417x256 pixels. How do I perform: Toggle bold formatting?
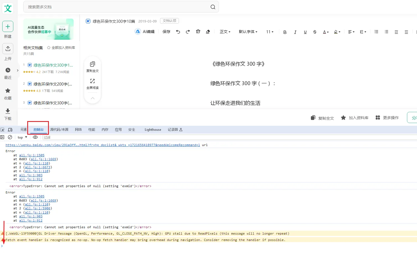pyautogui.click(x=285, y=32)
